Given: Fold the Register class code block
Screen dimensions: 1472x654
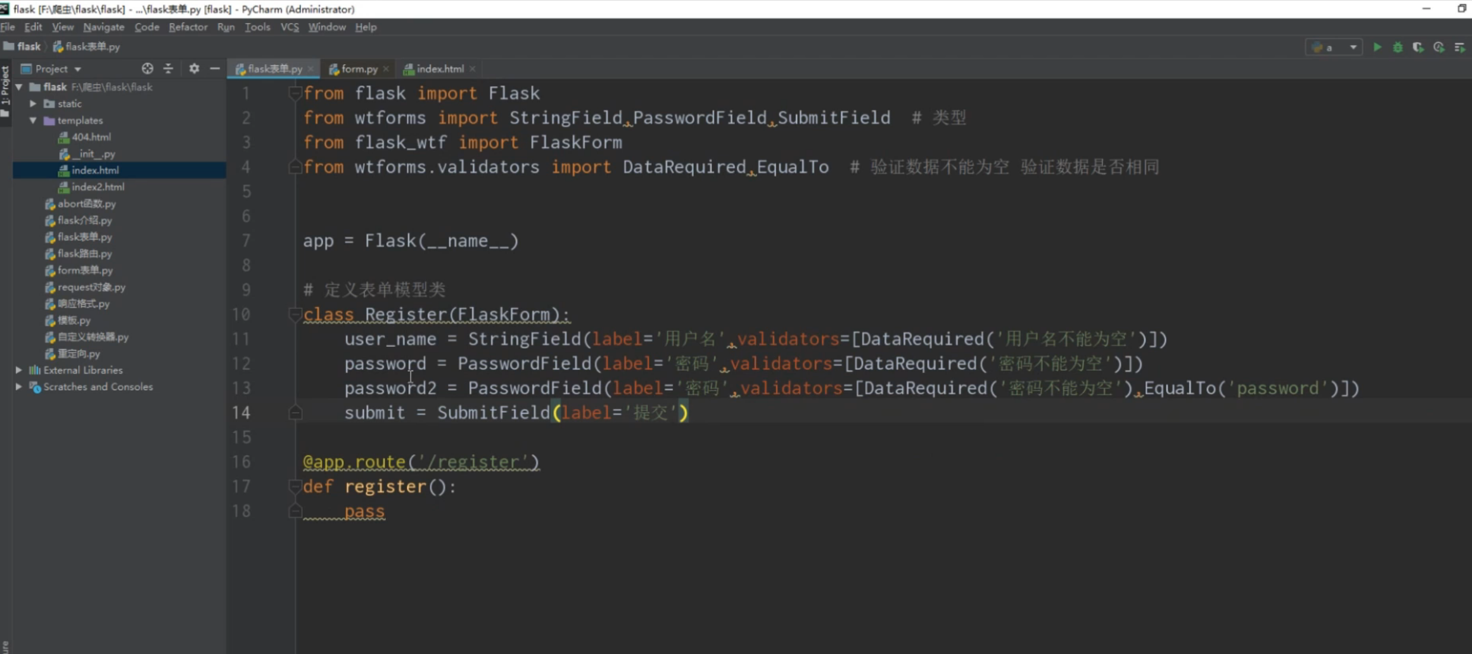Looking at the screenshot, I should click(x=294, y=314).
